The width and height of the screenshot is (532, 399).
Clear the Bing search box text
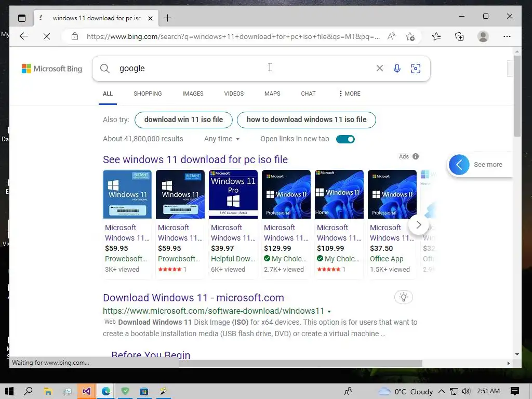pyautogui.click(x=380, y=68)
